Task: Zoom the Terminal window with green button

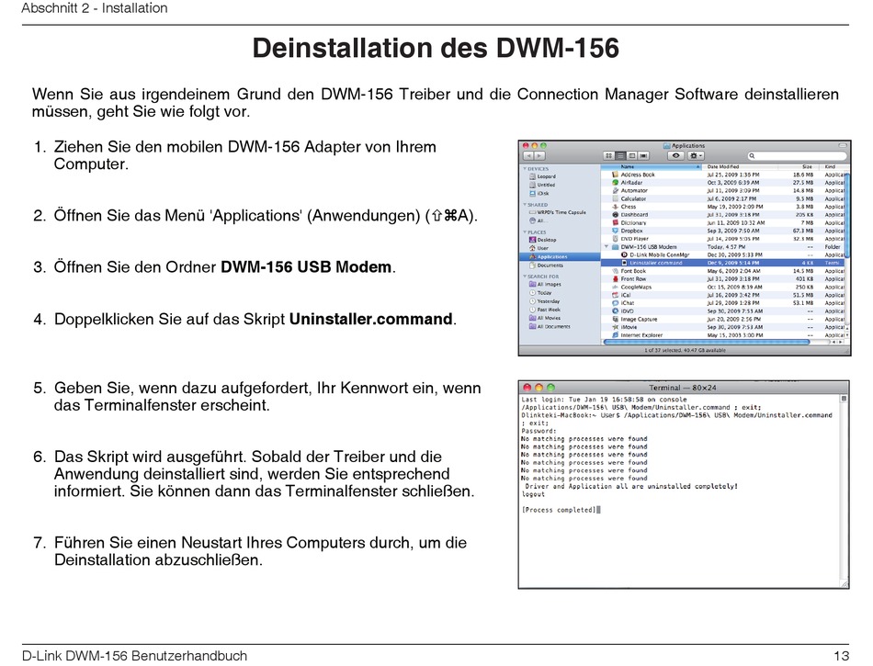Action: click(x=550, y=388)
